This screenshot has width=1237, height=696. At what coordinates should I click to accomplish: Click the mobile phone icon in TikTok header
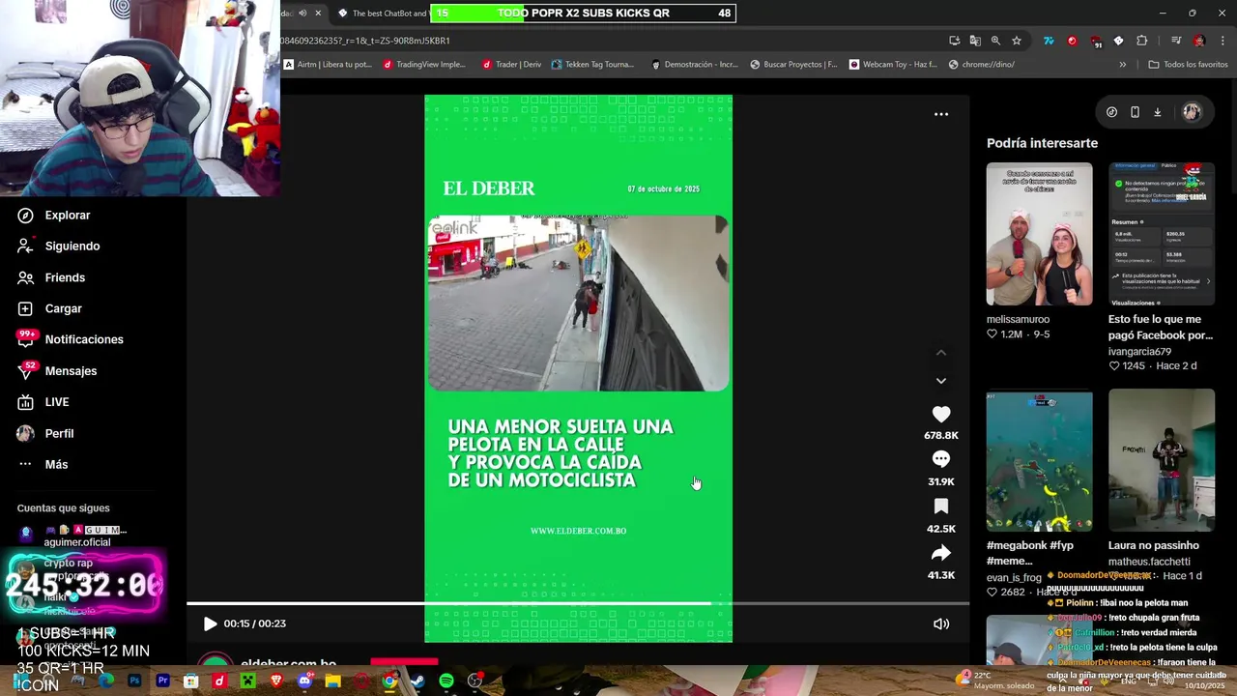[x=1135, y=112]
